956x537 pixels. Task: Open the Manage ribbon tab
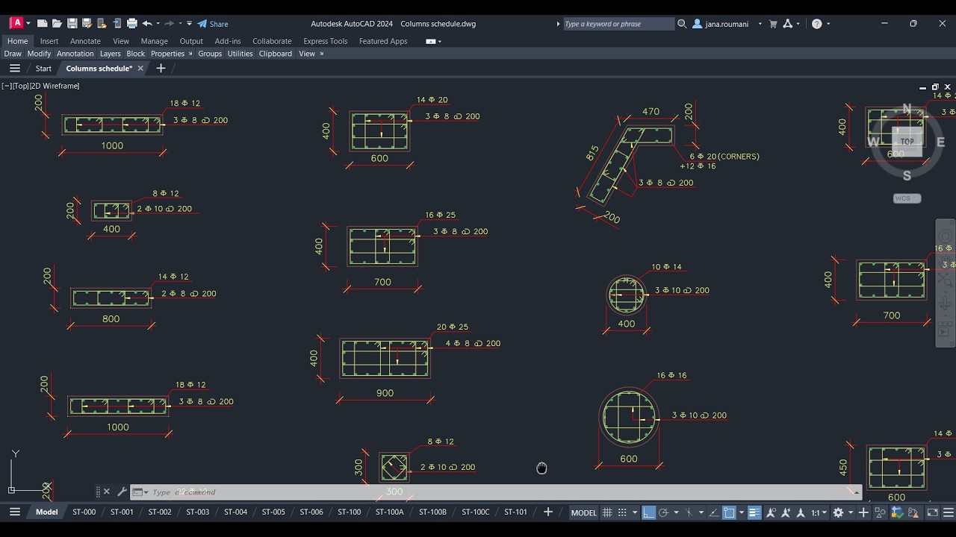click(x=155, y=42)
